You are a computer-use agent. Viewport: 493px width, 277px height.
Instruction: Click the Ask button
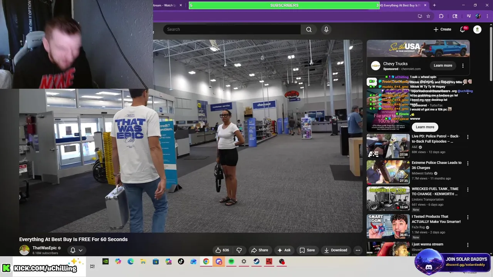point(284,250)
